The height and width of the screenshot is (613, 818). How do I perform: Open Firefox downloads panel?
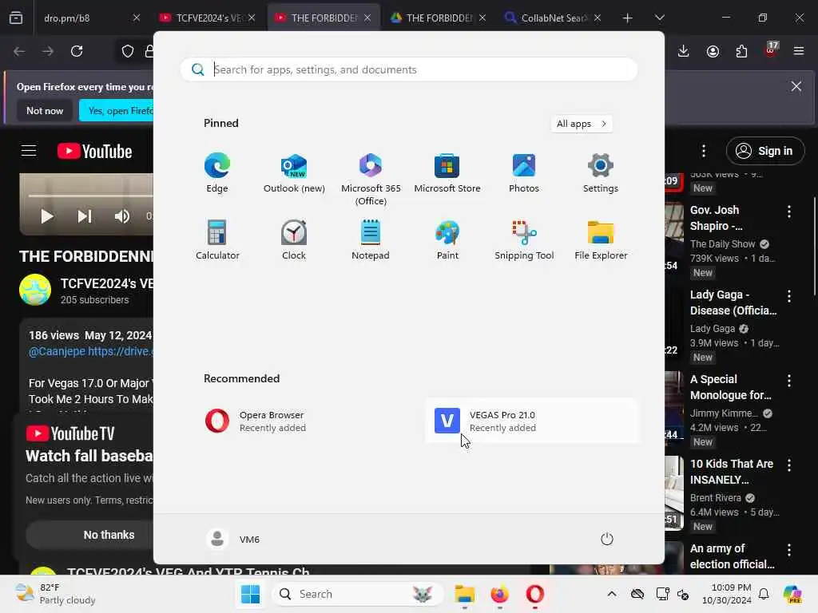pyautogui.click(x=684, y=51)
